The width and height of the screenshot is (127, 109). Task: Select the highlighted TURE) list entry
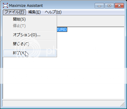(x=62, y=30)
